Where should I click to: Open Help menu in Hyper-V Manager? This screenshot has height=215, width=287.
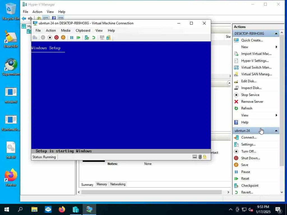click(x=62, y=12)
